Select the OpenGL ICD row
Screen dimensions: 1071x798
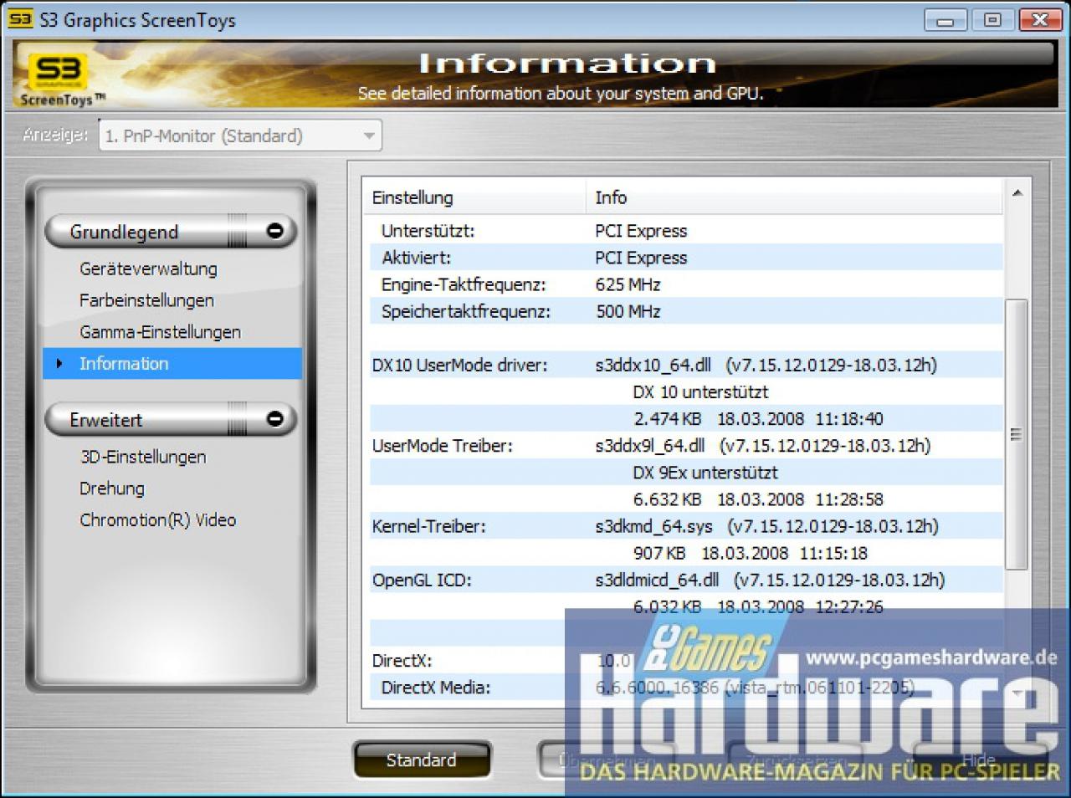tap(686, 580)
